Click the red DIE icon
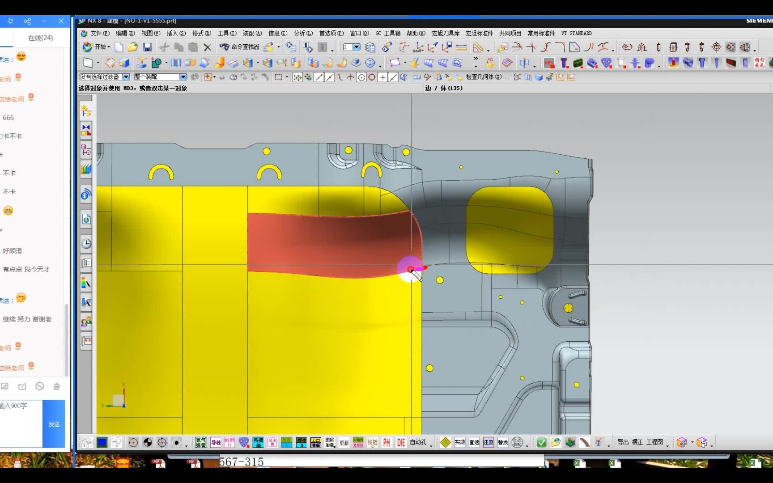 (x=401, y=442)
